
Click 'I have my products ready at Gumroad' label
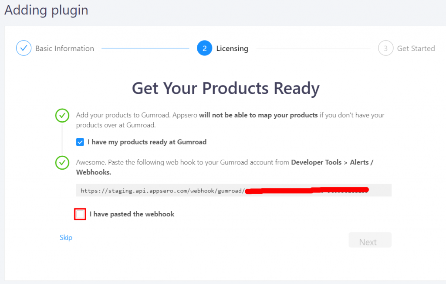[147, 142]
